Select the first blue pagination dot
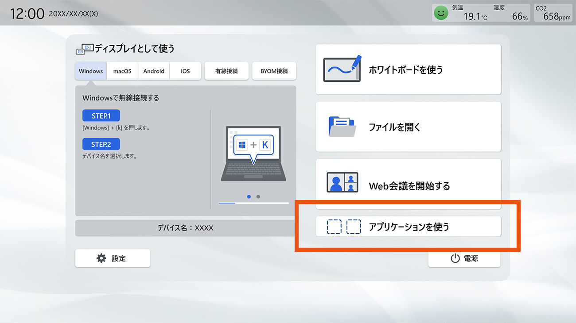This screenshot has width=576, height=323. 249,196
